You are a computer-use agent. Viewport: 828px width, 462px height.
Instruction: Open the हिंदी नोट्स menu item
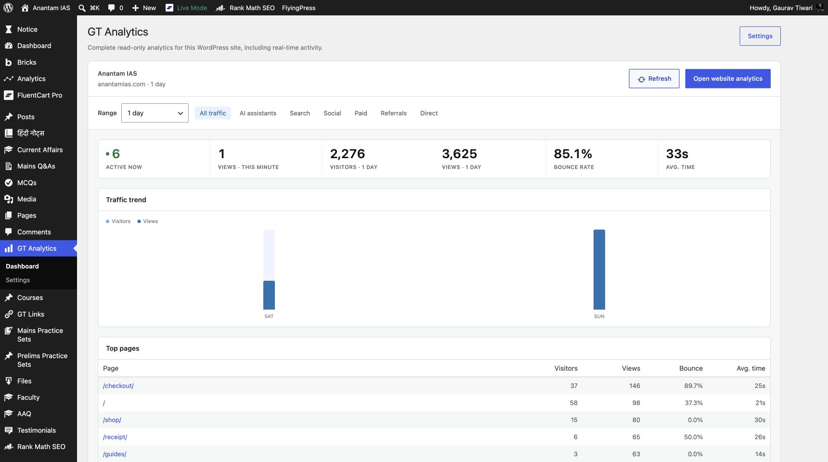click(x=39, y=133)
